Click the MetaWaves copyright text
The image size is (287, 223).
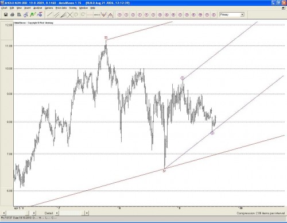pyautogui.click(x=34, y=22)
